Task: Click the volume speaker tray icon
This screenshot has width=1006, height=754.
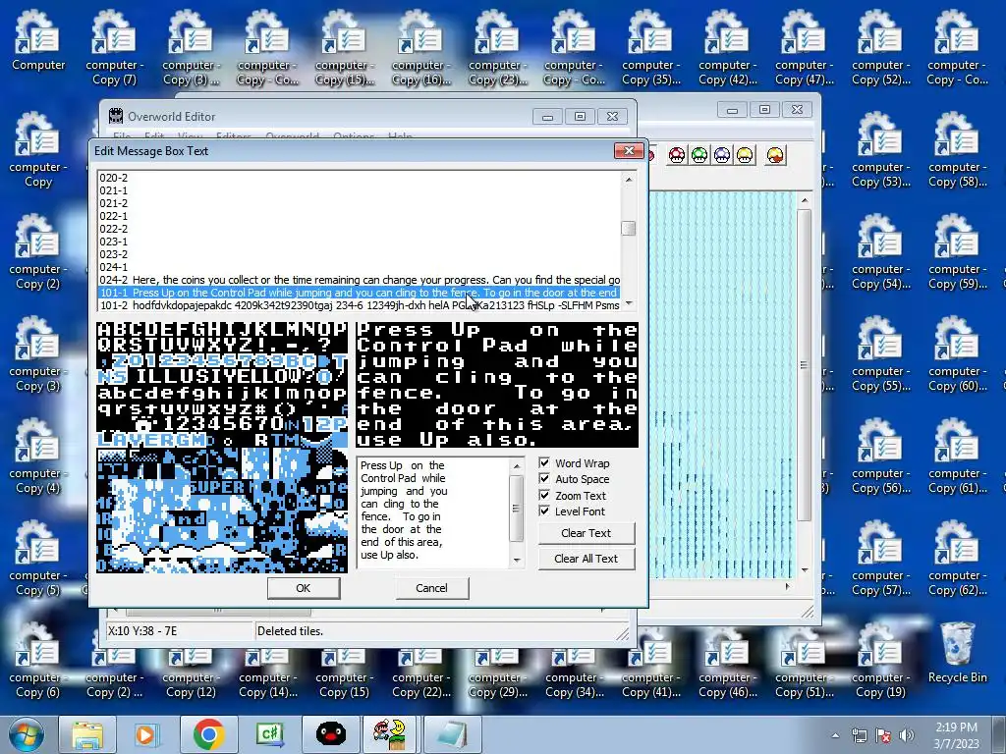Action: 907,735
